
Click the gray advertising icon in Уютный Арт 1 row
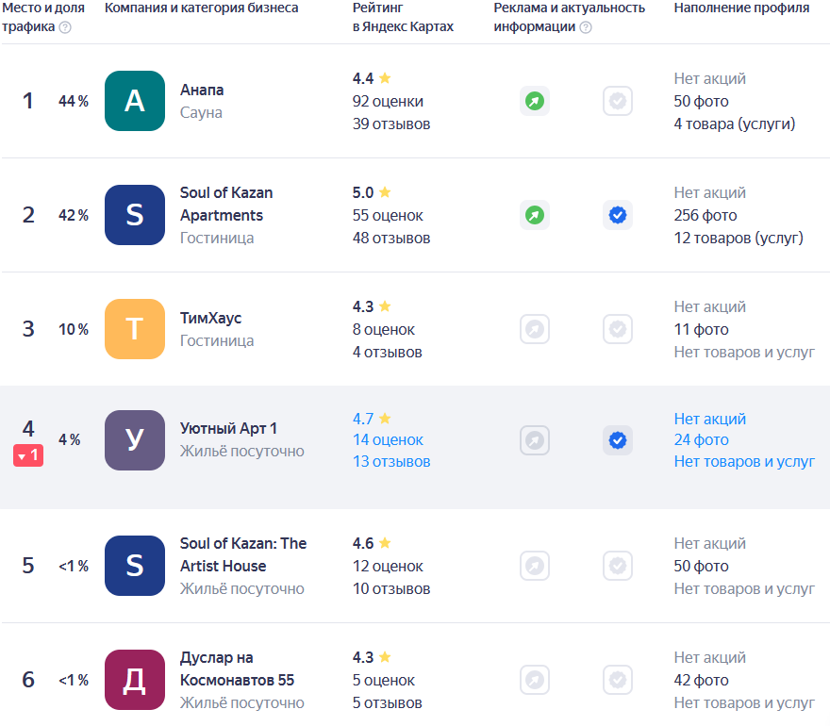tap(535, 439)
